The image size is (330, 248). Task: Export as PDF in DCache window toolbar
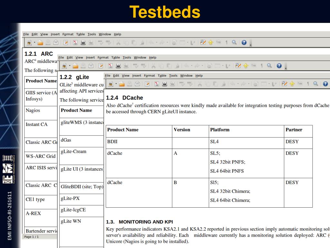[x=157, y=84]
